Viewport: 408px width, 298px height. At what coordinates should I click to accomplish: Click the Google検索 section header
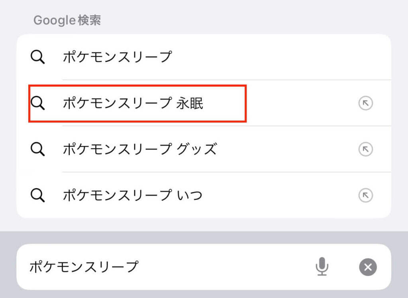67,20
